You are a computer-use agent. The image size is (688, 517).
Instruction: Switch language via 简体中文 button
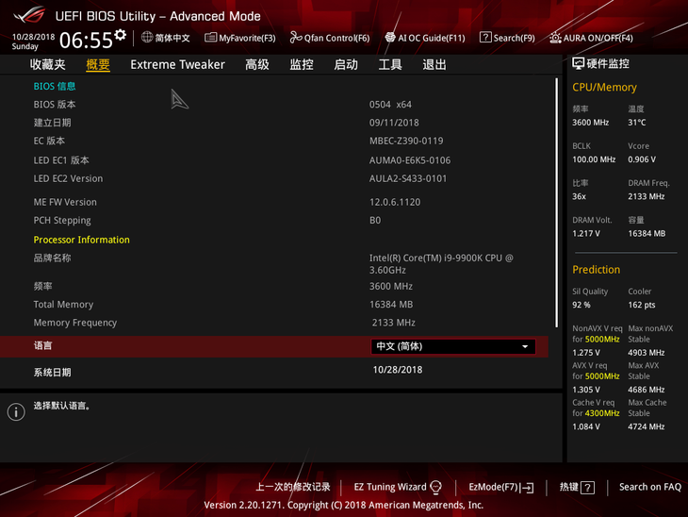pyautogui.click(x=166, y=38)
